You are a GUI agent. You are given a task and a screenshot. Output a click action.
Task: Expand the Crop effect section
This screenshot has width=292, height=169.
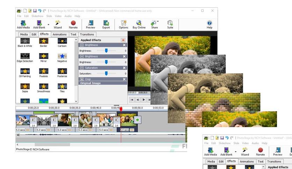82,79
